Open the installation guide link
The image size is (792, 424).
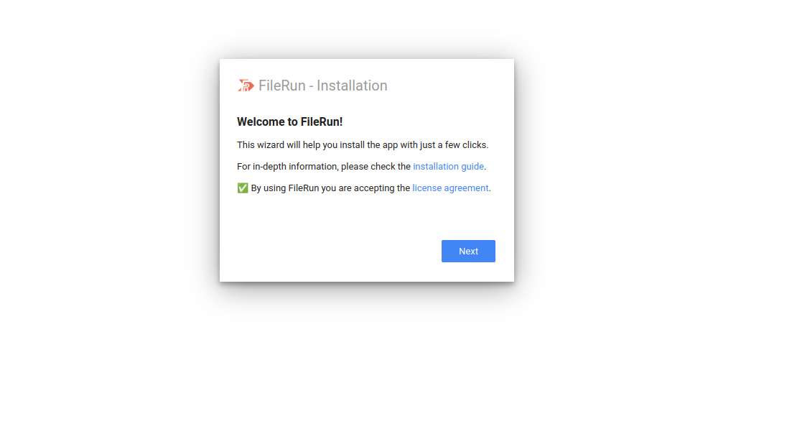(x=448, y=167)
